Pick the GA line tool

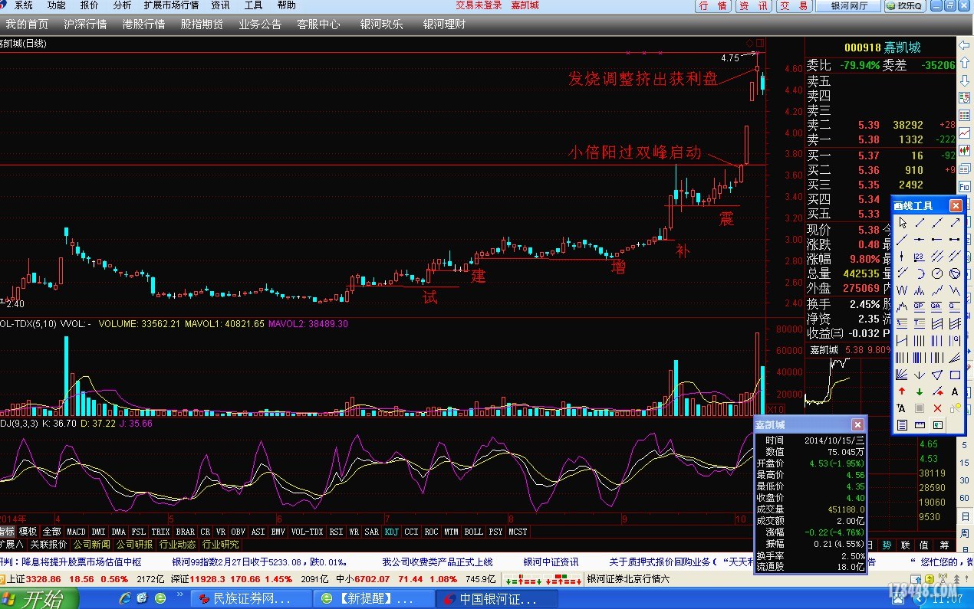(937, 307)
